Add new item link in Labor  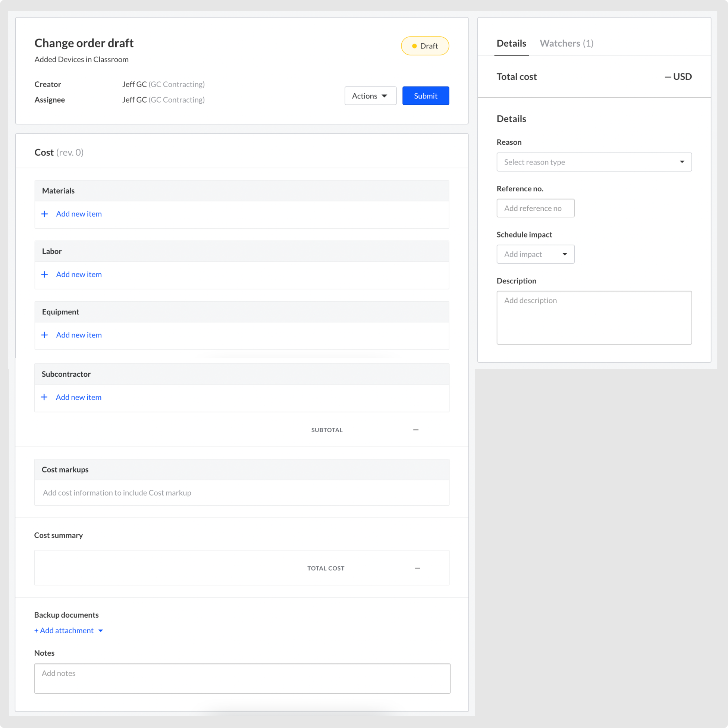[x=79, y=274]
